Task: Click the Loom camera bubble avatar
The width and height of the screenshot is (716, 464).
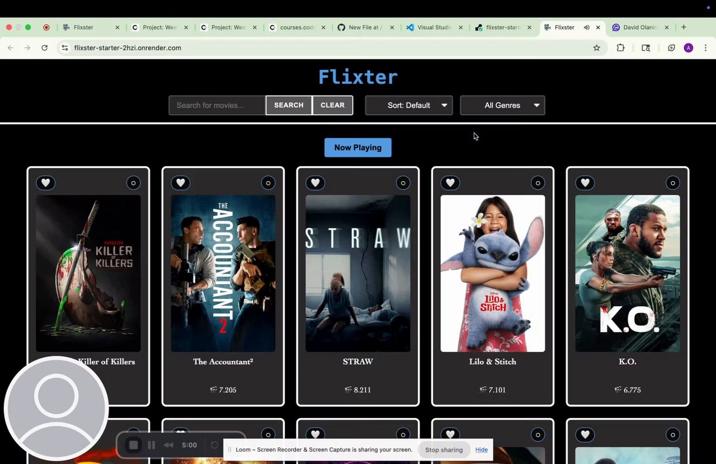Action: click(x=56, y=408)
